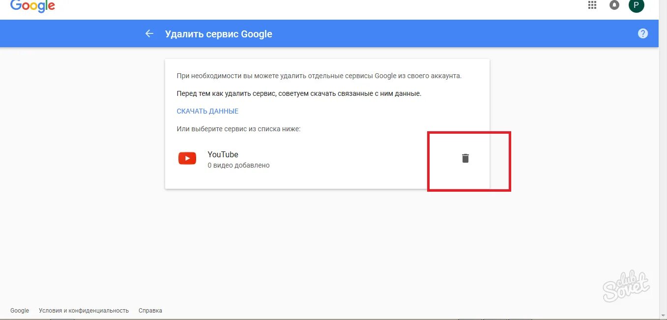The height and width of the screenshot is (320, 667).
Task: Click the '0 видео добавлено' text
Action: (239, 165)
